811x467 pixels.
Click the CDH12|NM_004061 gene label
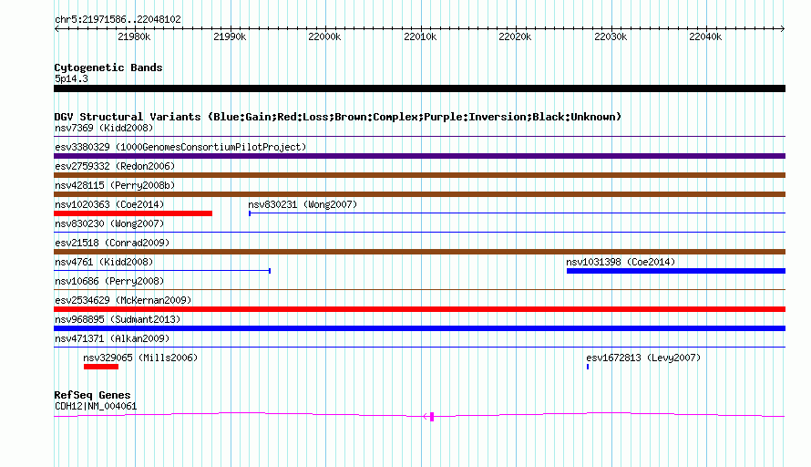pyautogui.click(x=96, y=407)
